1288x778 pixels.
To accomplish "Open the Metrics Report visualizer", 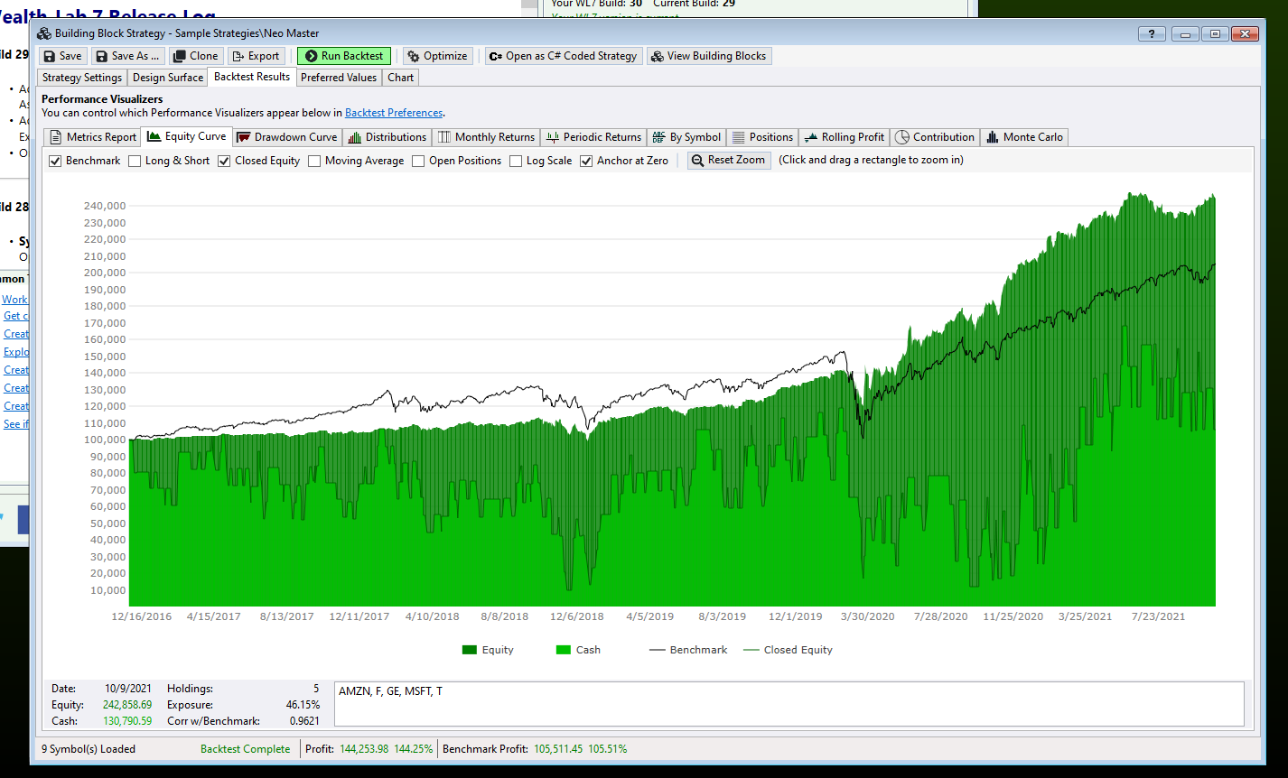I will 92,137.
